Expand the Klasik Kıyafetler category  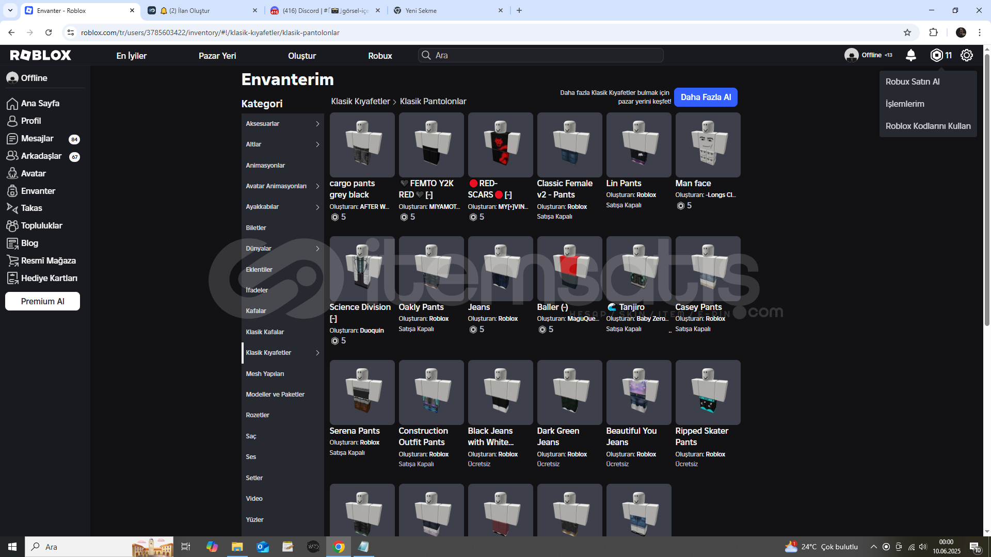click(x=283, y=353)
